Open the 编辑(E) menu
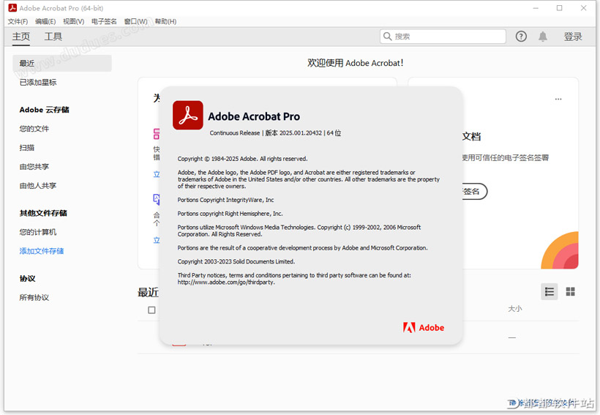Screen dimensions: 600x415 (45, 21)
